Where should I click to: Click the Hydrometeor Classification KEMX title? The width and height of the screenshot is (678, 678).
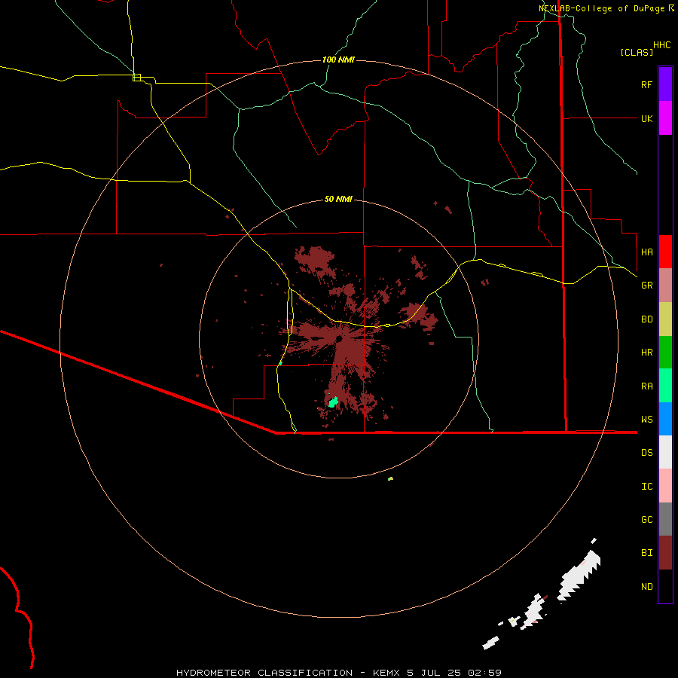pos(338,673)
